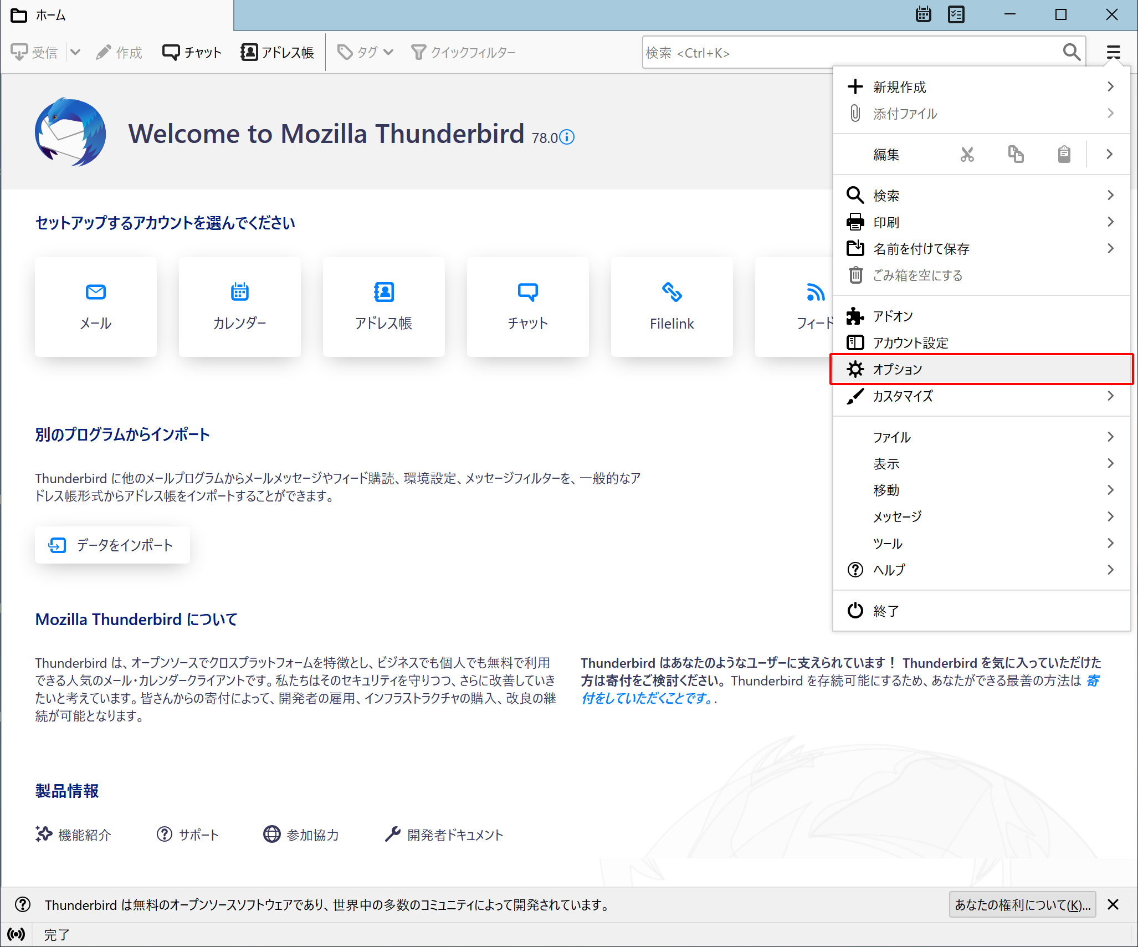Screen dimensions: 1138x947
Task: Select the Filelink setup card
Action: click(672, 307)
